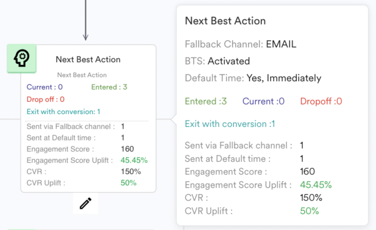Click the 45.45% uplift value in the node card
Image resolution: width=376 pixels, height=230 pixels.
click(x=134, y=160)
